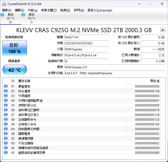Open the 磁碟(D) menu
168x162 pixels.
65,10
